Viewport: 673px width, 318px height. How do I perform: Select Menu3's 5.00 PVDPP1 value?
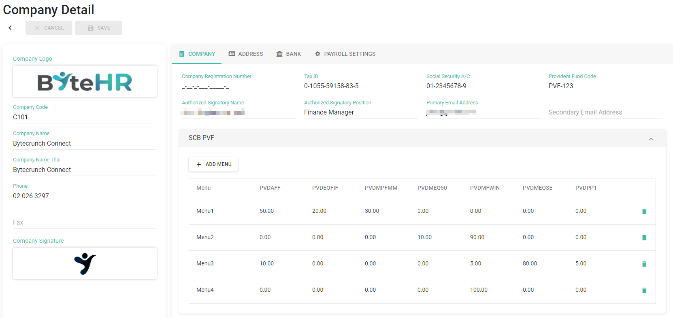(581, 264)
